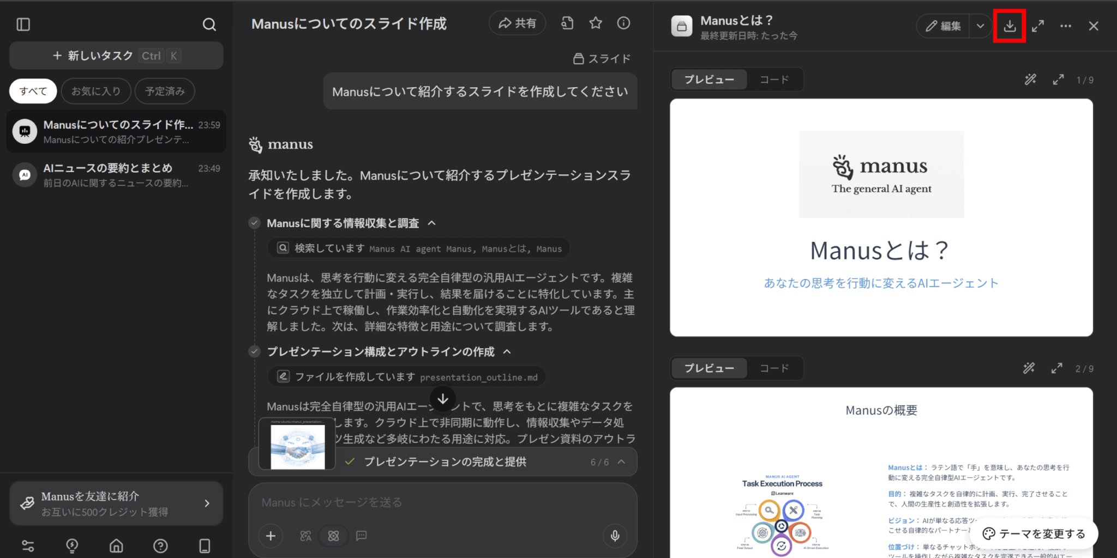
Task: Expand slide 2 to fullscreen
Action: (x=1057, y=368)
